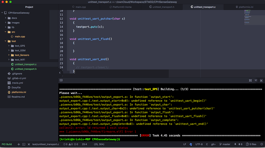Expand the test_GPS folder

[9, 46]
